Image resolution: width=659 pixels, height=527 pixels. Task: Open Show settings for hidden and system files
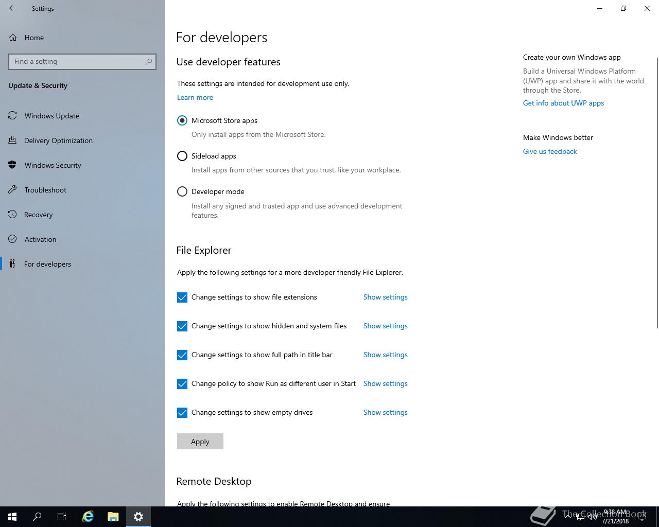(x=386, y=326)
